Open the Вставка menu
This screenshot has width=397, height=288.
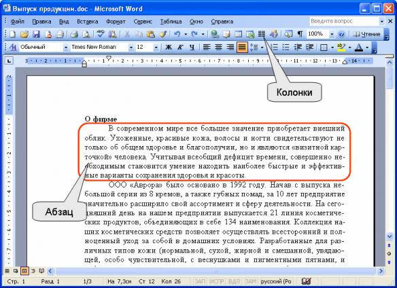tap(88, 22)
